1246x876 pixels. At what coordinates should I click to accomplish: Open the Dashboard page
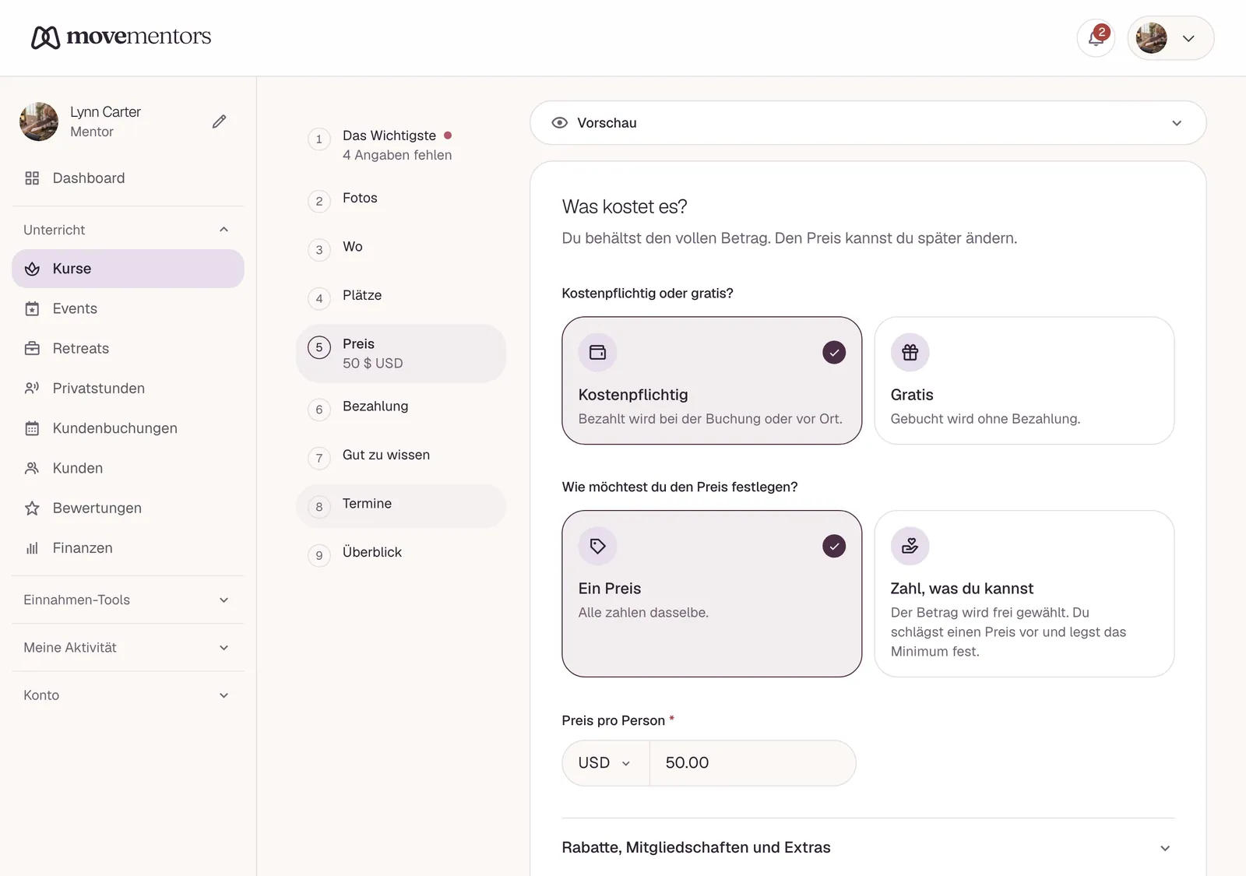(128, 178)
